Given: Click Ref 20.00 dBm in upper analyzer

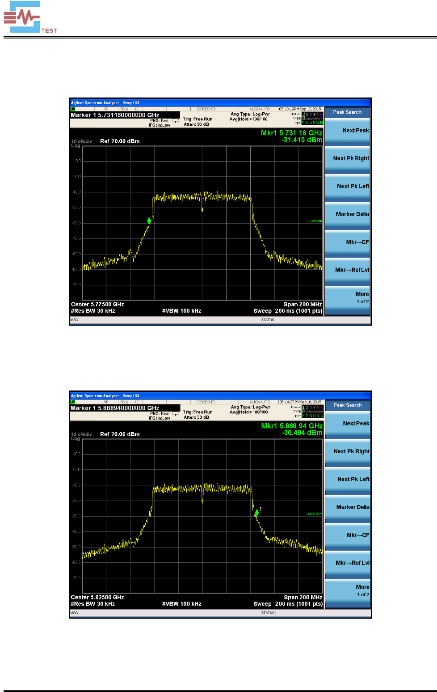Looking at the screenshot, I should 120,141.
